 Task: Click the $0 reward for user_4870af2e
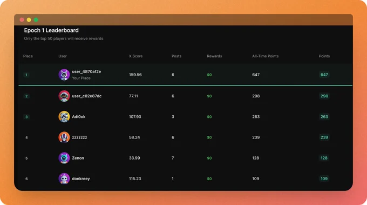pyautogui.click(x=209, y=75)
